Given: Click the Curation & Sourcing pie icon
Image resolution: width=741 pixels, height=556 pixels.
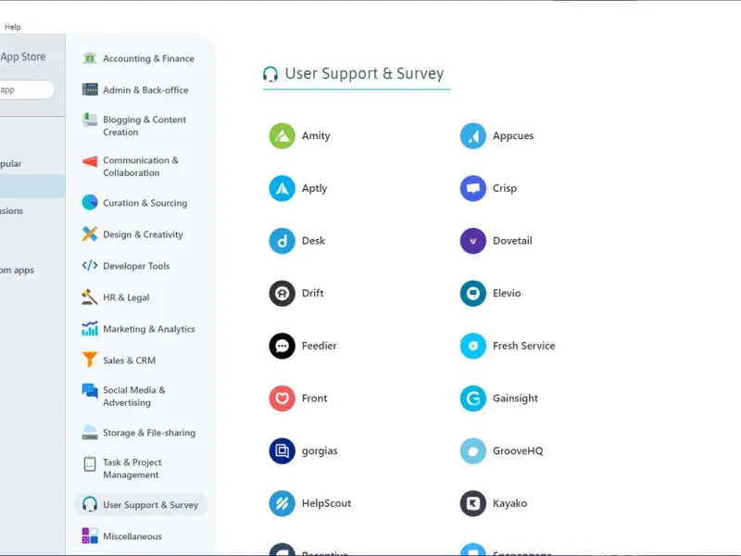Looking at the screenshot, I should [x=89, y=202].
